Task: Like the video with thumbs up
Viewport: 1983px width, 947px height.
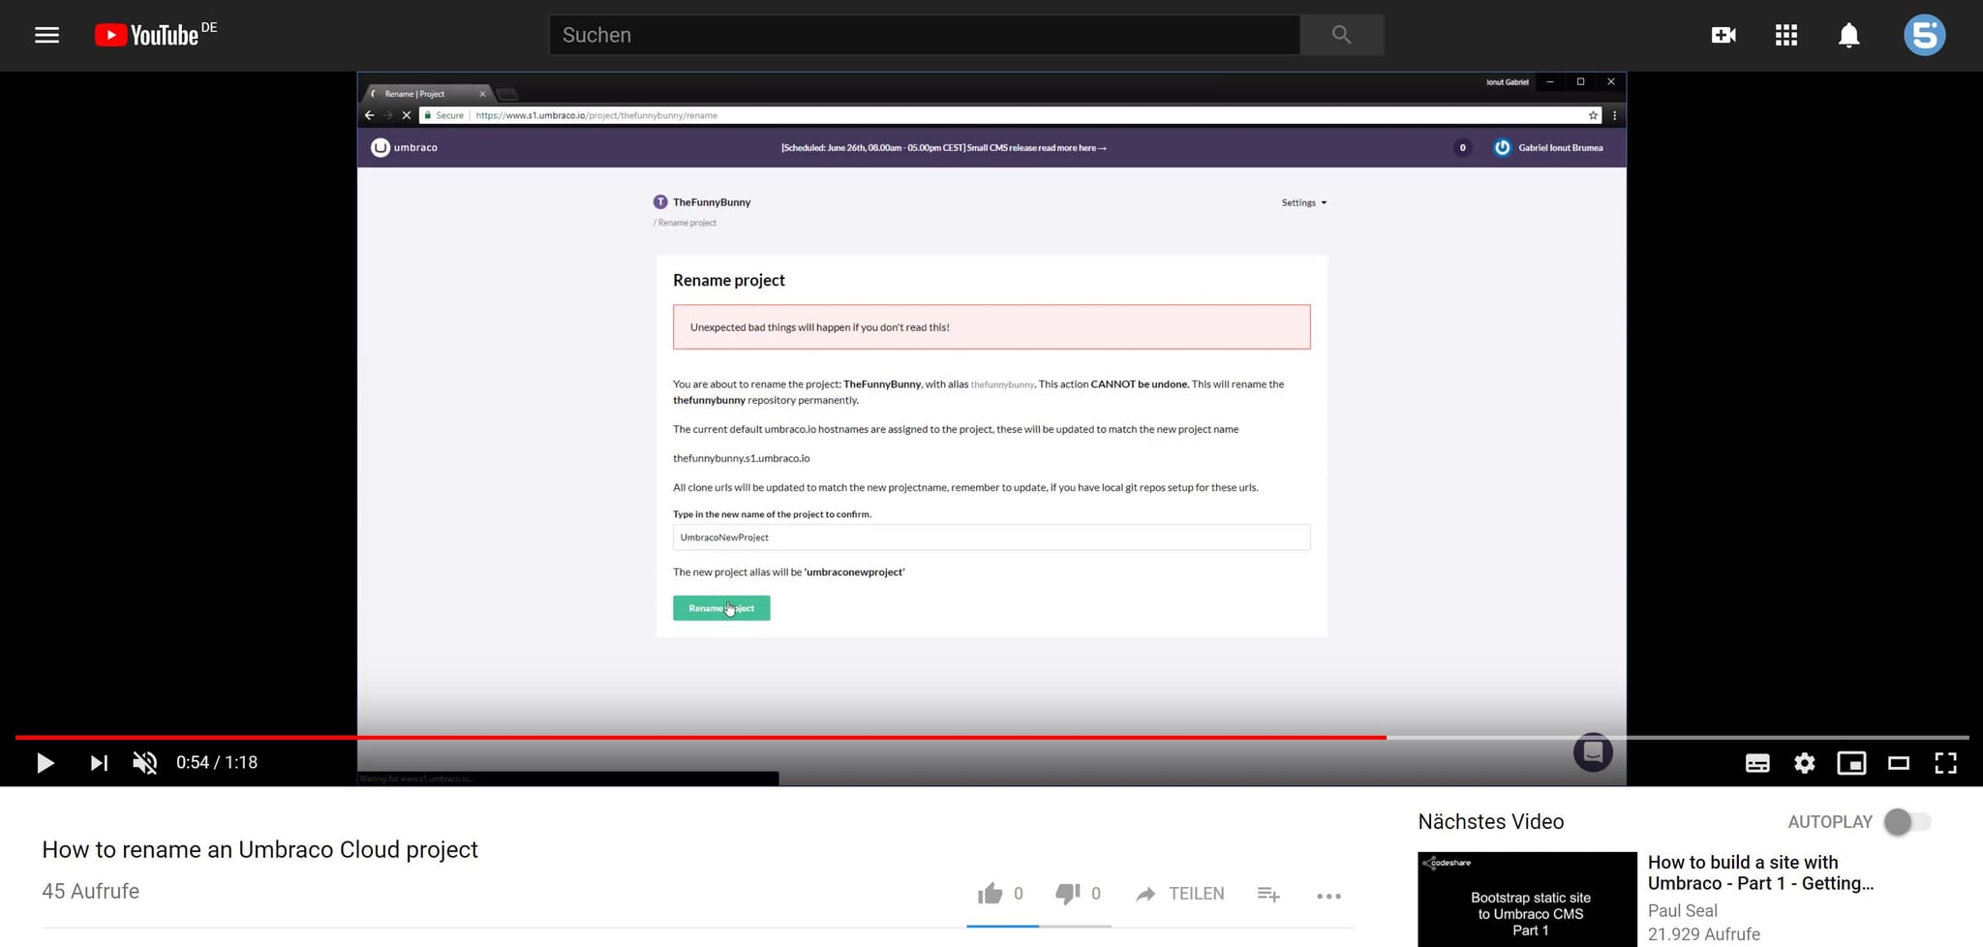Action: (x=990, y=894)
